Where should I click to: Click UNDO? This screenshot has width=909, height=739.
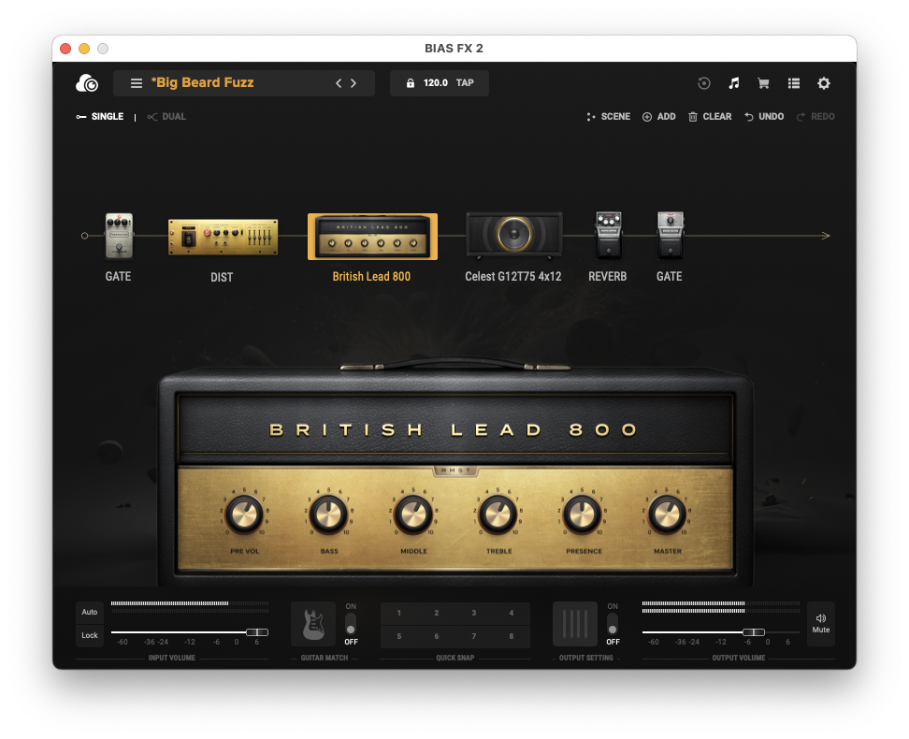pyautogui.click(x=764, y=117)
